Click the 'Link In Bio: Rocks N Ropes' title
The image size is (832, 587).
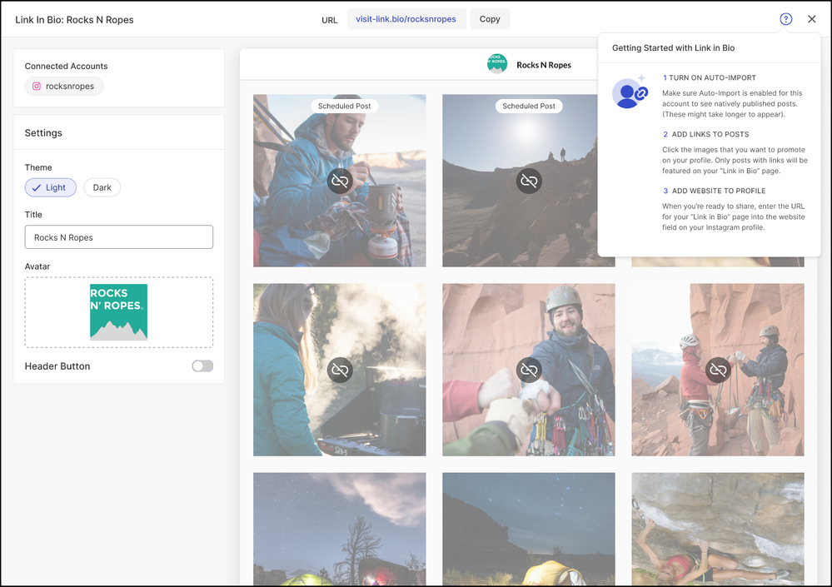pyautogui.click(x=74, y=20)
